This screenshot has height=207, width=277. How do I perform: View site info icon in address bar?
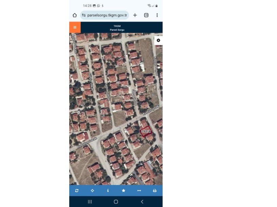point(84,15)
